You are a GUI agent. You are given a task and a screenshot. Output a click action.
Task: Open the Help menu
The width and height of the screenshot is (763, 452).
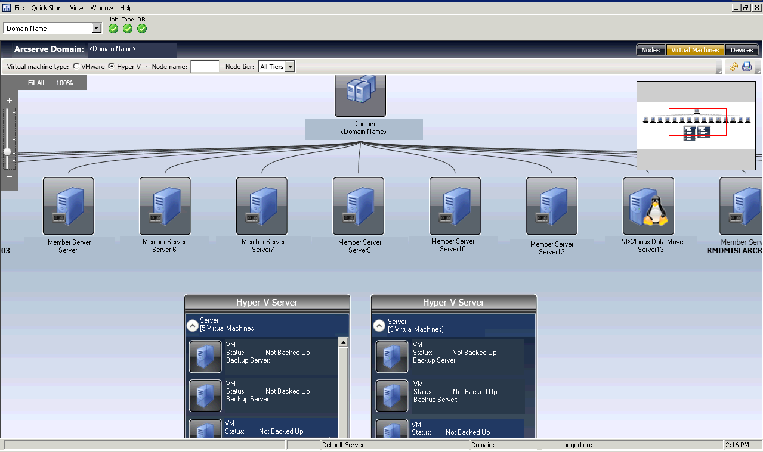click(126, 8)
